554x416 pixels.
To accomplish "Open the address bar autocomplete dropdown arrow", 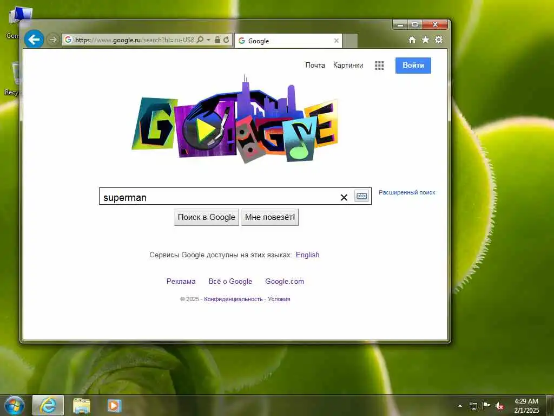I will click(x=208, y=40).
